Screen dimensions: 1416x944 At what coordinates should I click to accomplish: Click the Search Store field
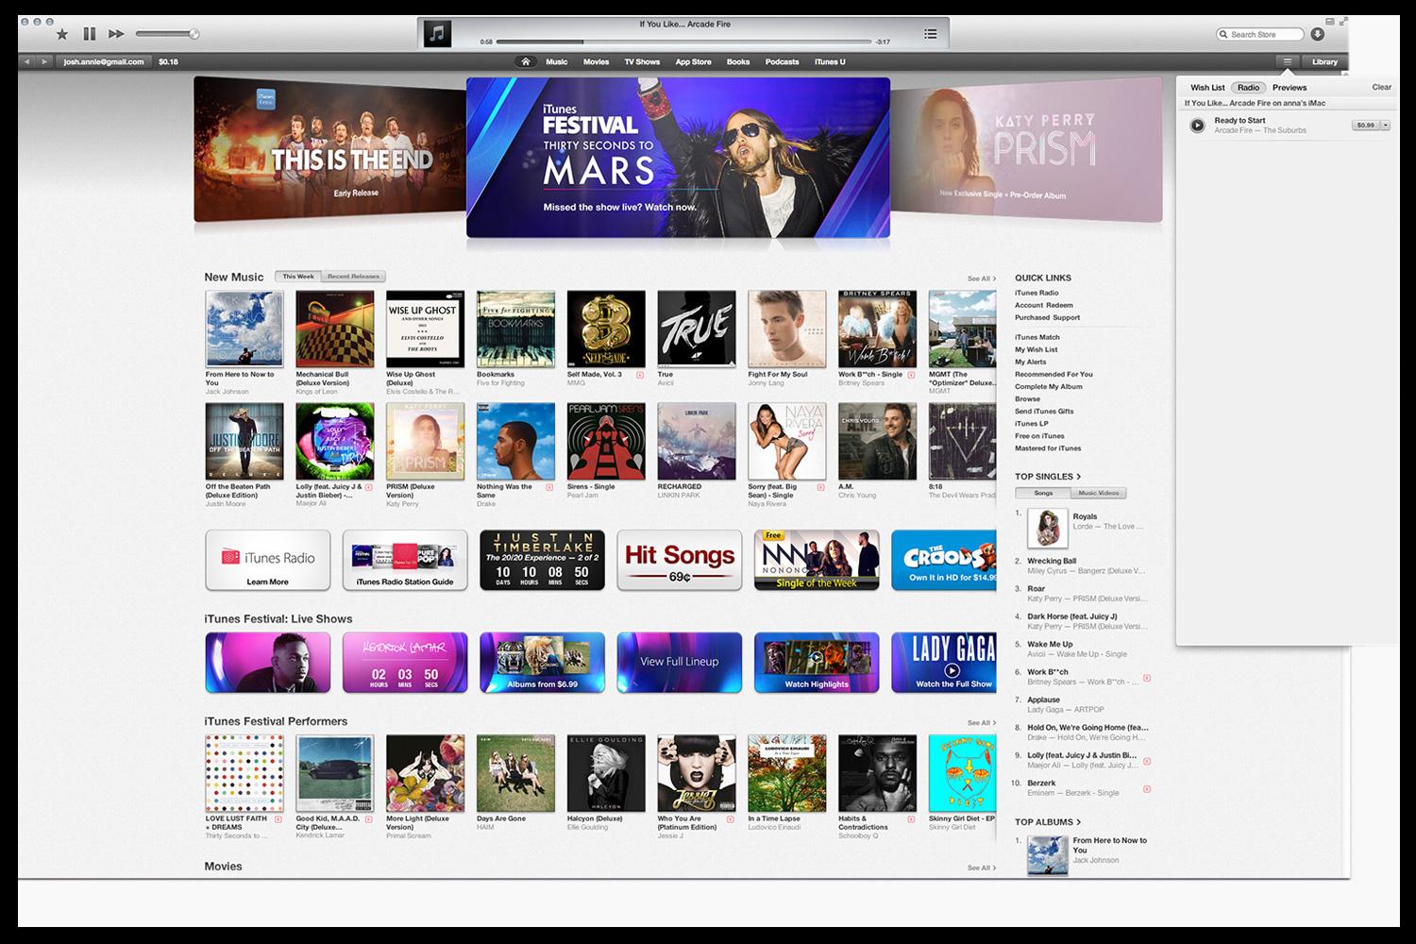click(x=1259, y=34)
